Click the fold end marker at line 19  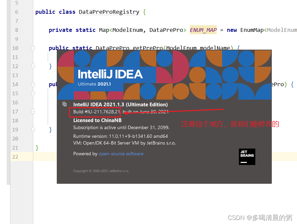[x=33, y=129]
